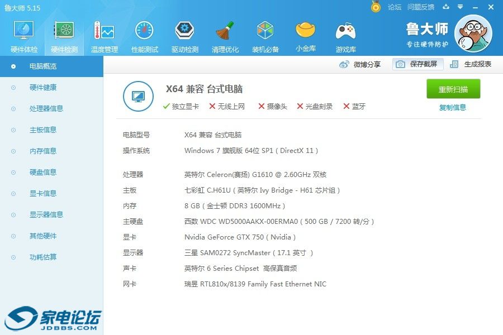Click the download tray icon in title bar
503x335 pixels.
(x=446, y=7)
